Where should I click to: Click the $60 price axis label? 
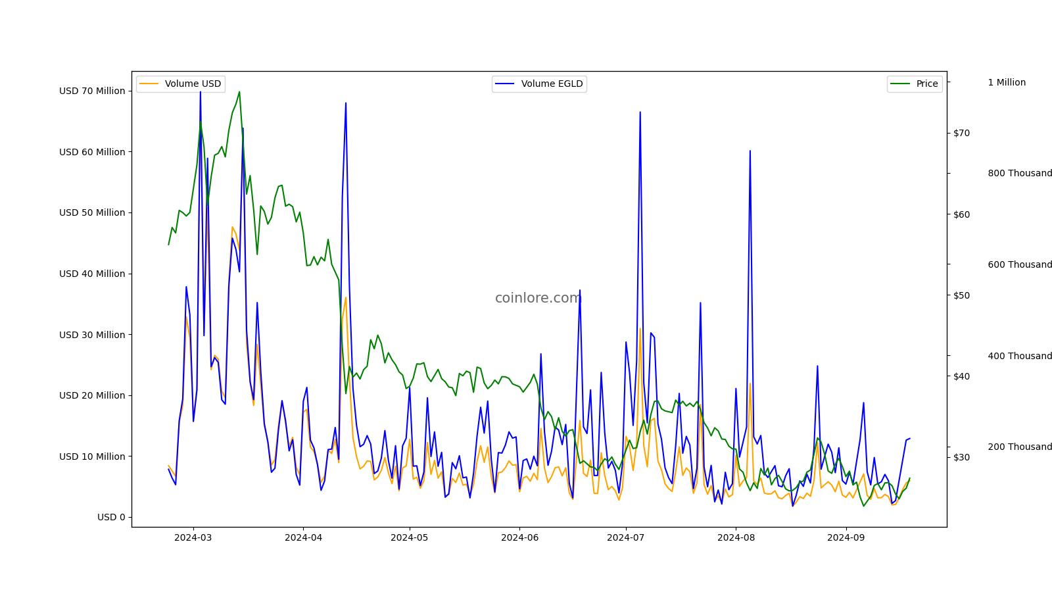pos(961,214)
